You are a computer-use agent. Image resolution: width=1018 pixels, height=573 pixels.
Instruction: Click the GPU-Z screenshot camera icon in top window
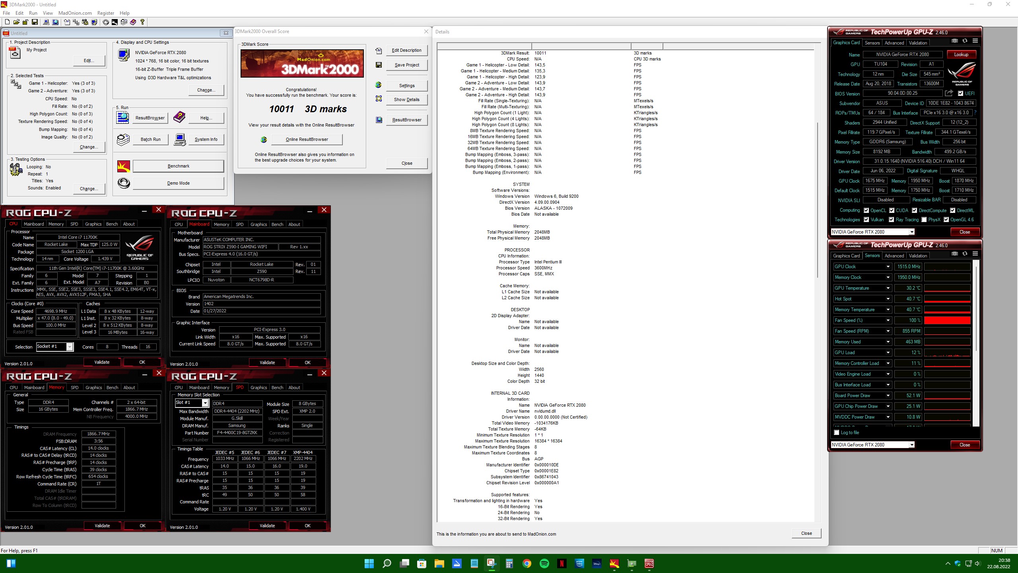[x=954, y=41]
